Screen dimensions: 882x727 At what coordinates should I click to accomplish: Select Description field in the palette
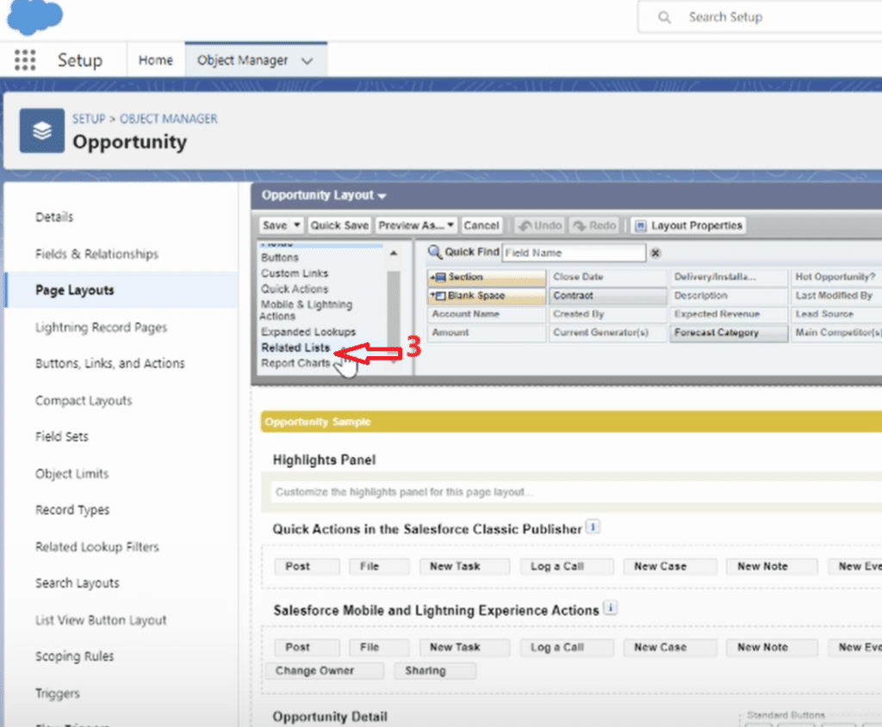click(729, 295)
